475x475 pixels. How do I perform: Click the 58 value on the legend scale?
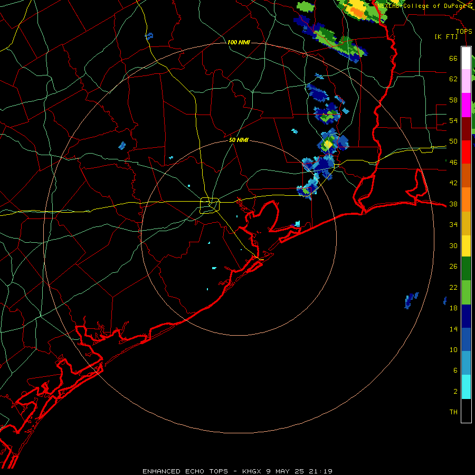tap(453, 100)
